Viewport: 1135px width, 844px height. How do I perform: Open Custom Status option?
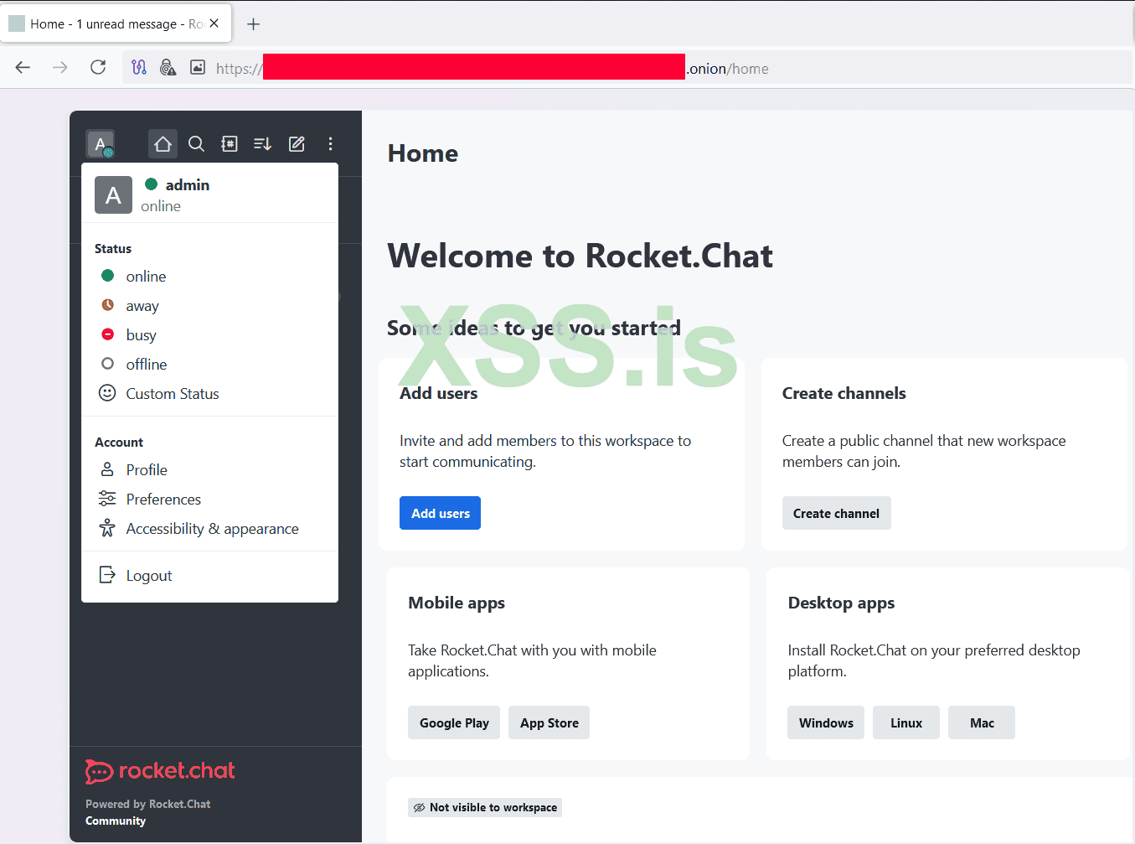click(209, 394)
